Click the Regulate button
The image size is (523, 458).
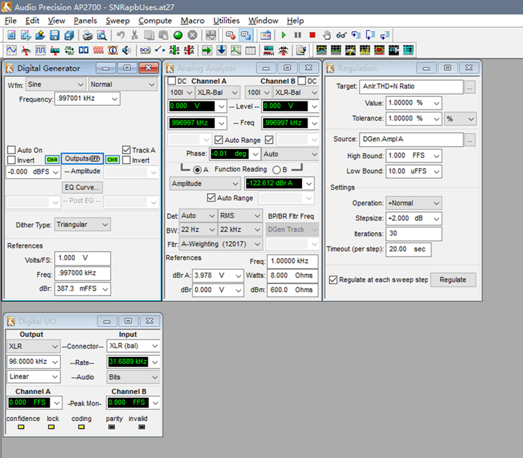click(453, 280)
